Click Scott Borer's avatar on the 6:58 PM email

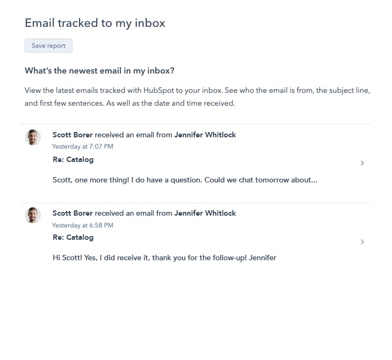pos(33,216)
